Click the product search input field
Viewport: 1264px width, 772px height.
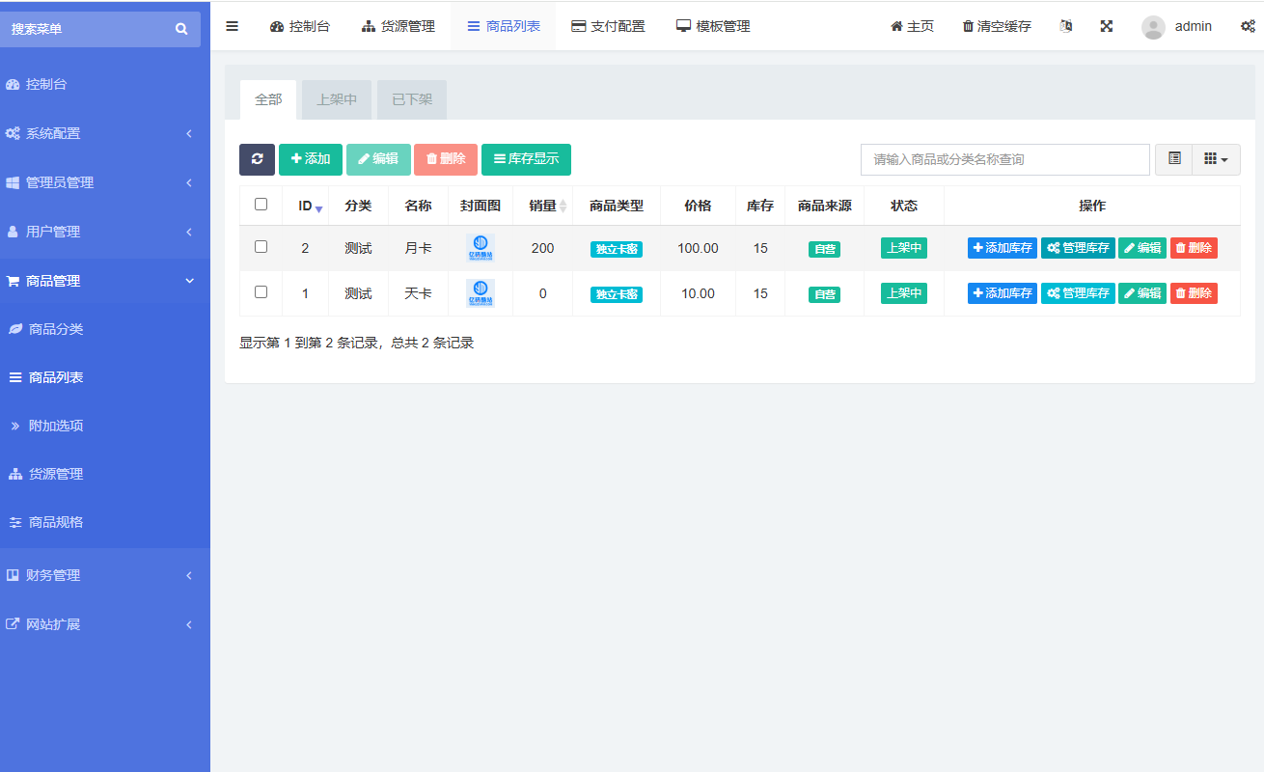[1003, 158]
